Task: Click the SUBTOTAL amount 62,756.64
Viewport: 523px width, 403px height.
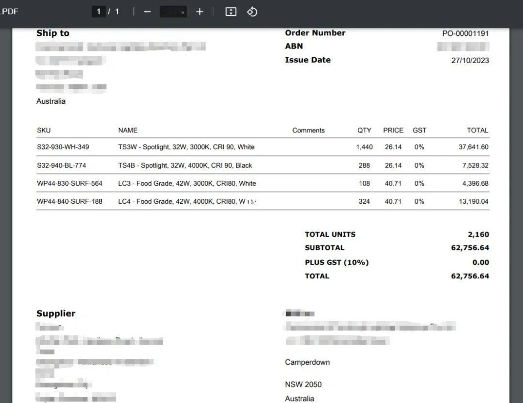Action: (470, 248)
